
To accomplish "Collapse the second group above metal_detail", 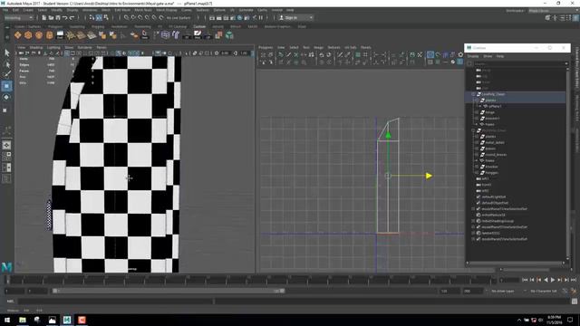I will point(473,130).
